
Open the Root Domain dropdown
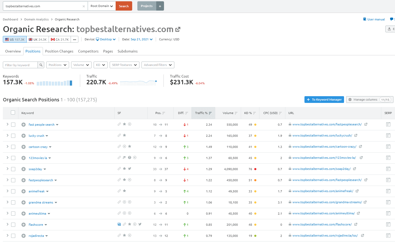click(x=102, y=6)
